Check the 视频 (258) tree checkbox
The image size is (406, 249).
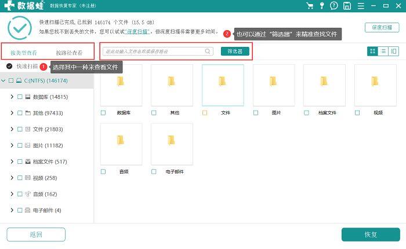pos(20,178)
